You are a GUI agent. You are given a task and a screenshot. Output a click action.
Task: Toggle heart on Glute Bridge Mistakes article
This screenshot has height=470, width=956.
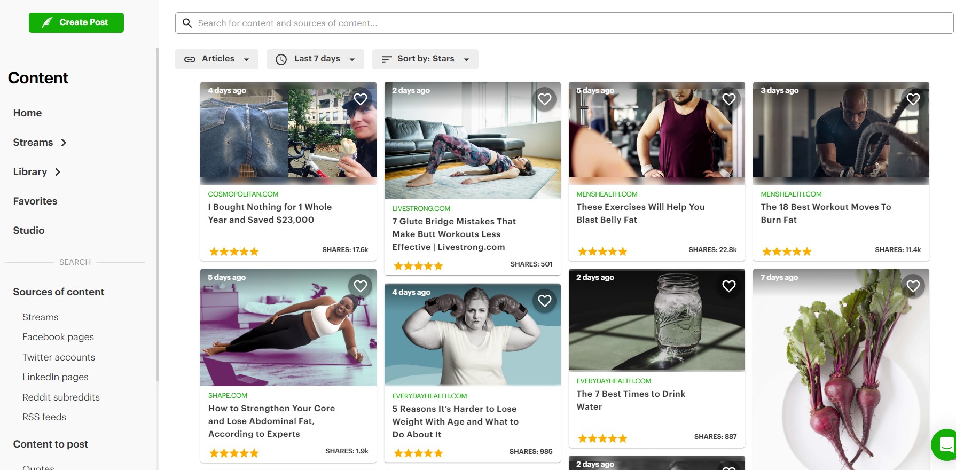point(545,99)
